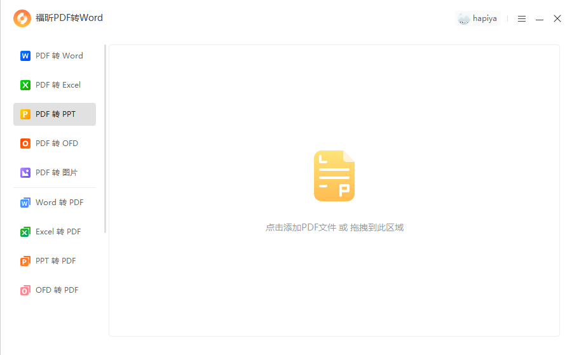Viewport: 572px width, 355px height.
Task: Switch to the OFD 转 PDF label
Action: pyautogui.click(x=57, y=290)
